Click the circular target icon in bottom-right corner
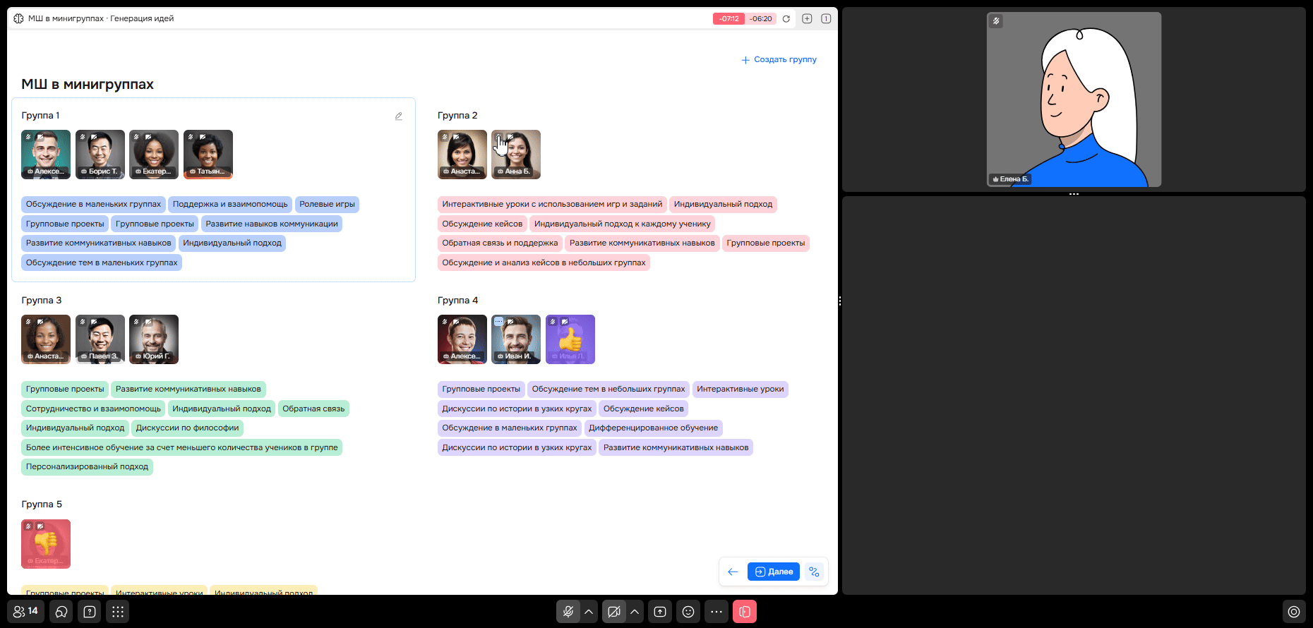The width and height of the screenshot is (1313, 628). pos(1294,612)
